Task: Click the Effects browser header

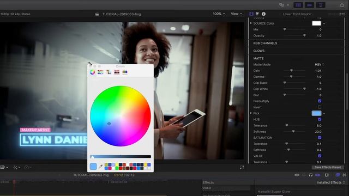Action: click(x=208, y=182)
